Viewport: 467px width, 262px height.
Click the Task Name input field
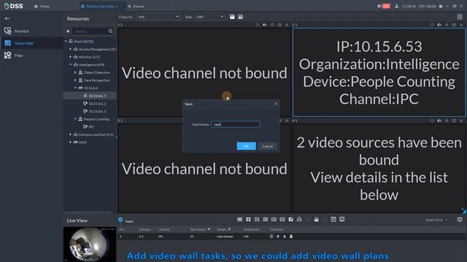coord(236,124)
